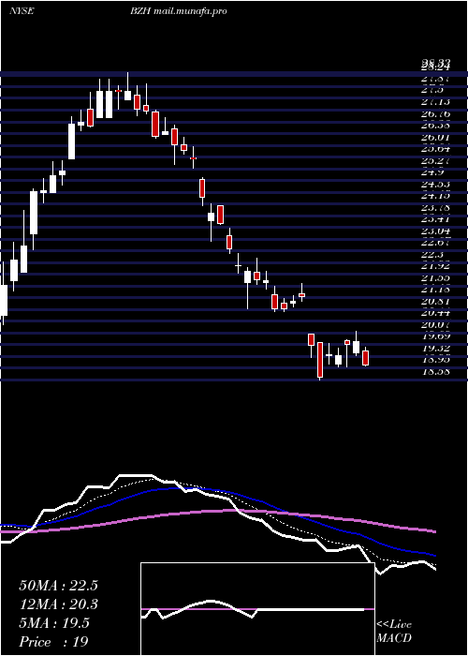
Task: Select the 20.81 price axis label
Action: pos(435,301)
